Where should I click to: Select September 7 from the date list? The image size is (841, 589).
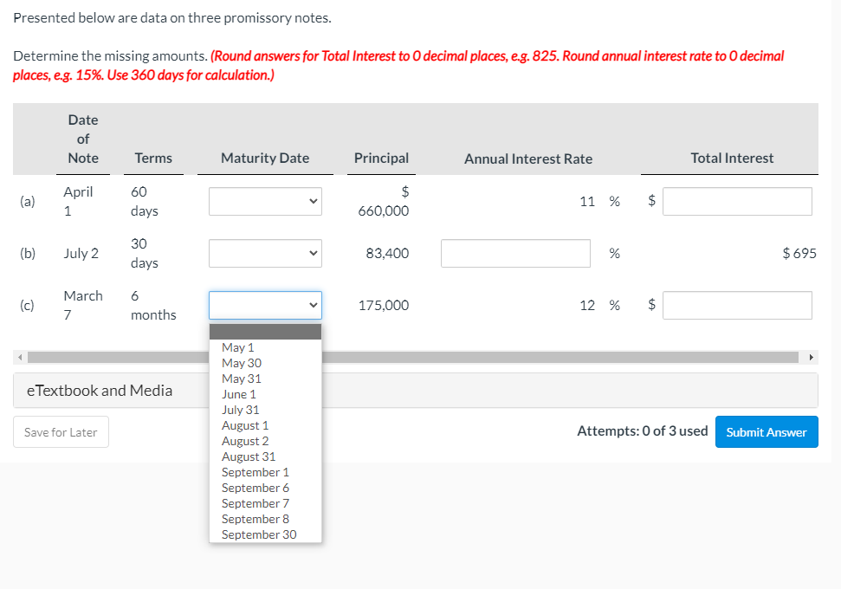click(255, 502)
